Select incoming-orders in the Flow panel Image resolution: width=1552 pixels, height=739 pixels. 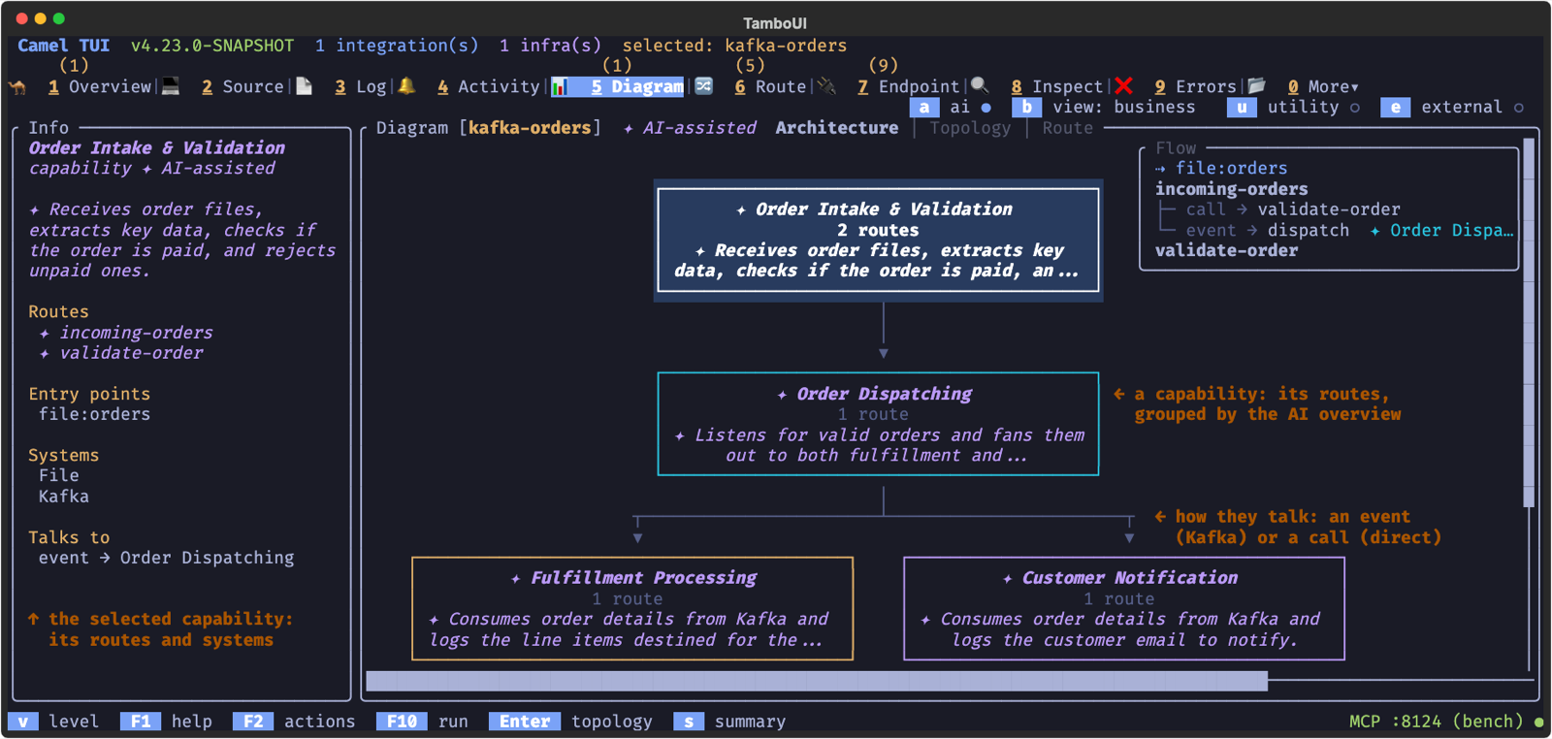[x=1231, y=189]
